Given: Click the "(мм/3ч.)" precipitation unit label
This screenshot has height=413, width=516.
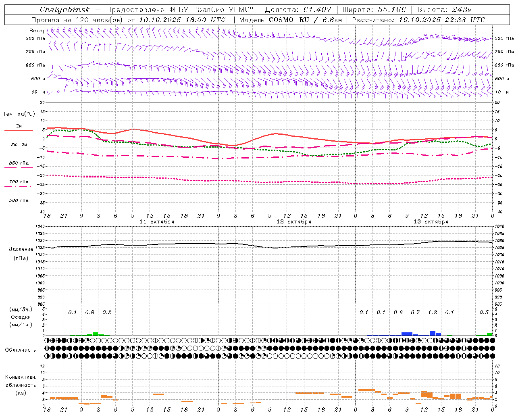Looking at the screenshot, I should 21,309.
